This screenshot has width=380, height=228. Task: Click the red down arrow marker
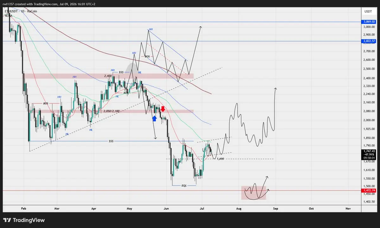click(163, 109)
